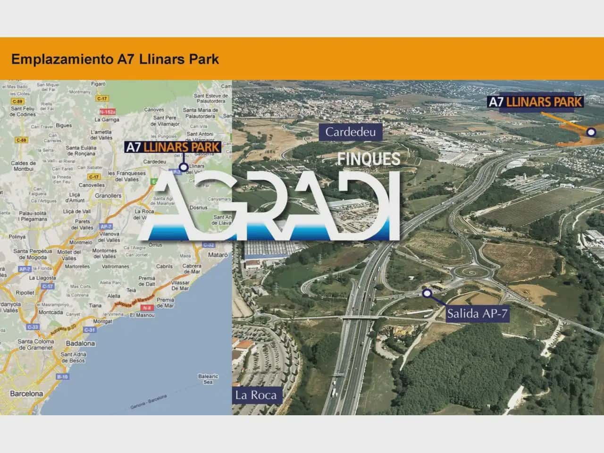Select Badalona on the map

pyautogui.click(x=80, y=344)
